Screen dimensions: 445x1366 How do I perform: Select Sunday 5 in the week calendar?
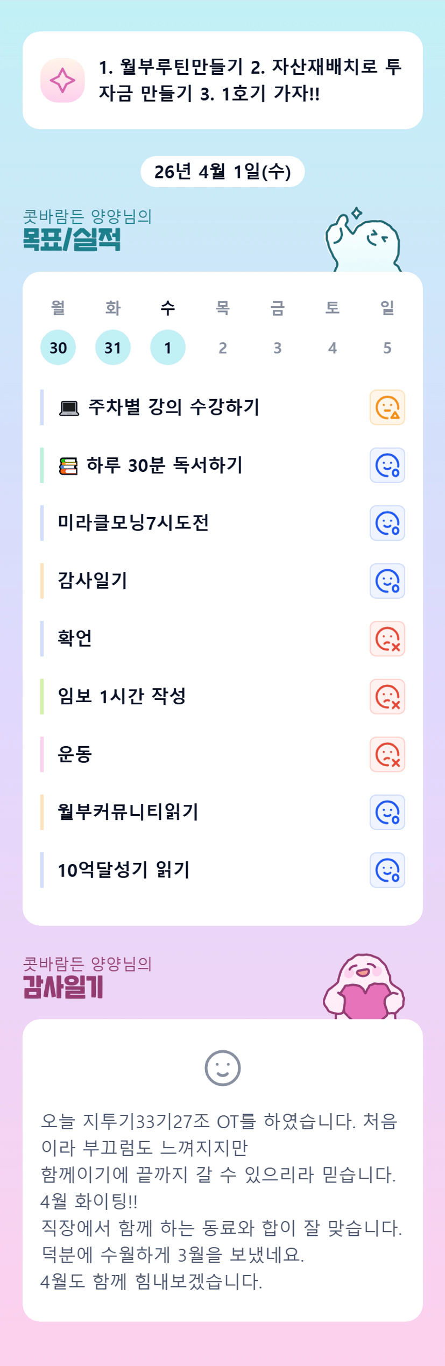[x=387, y=348]
